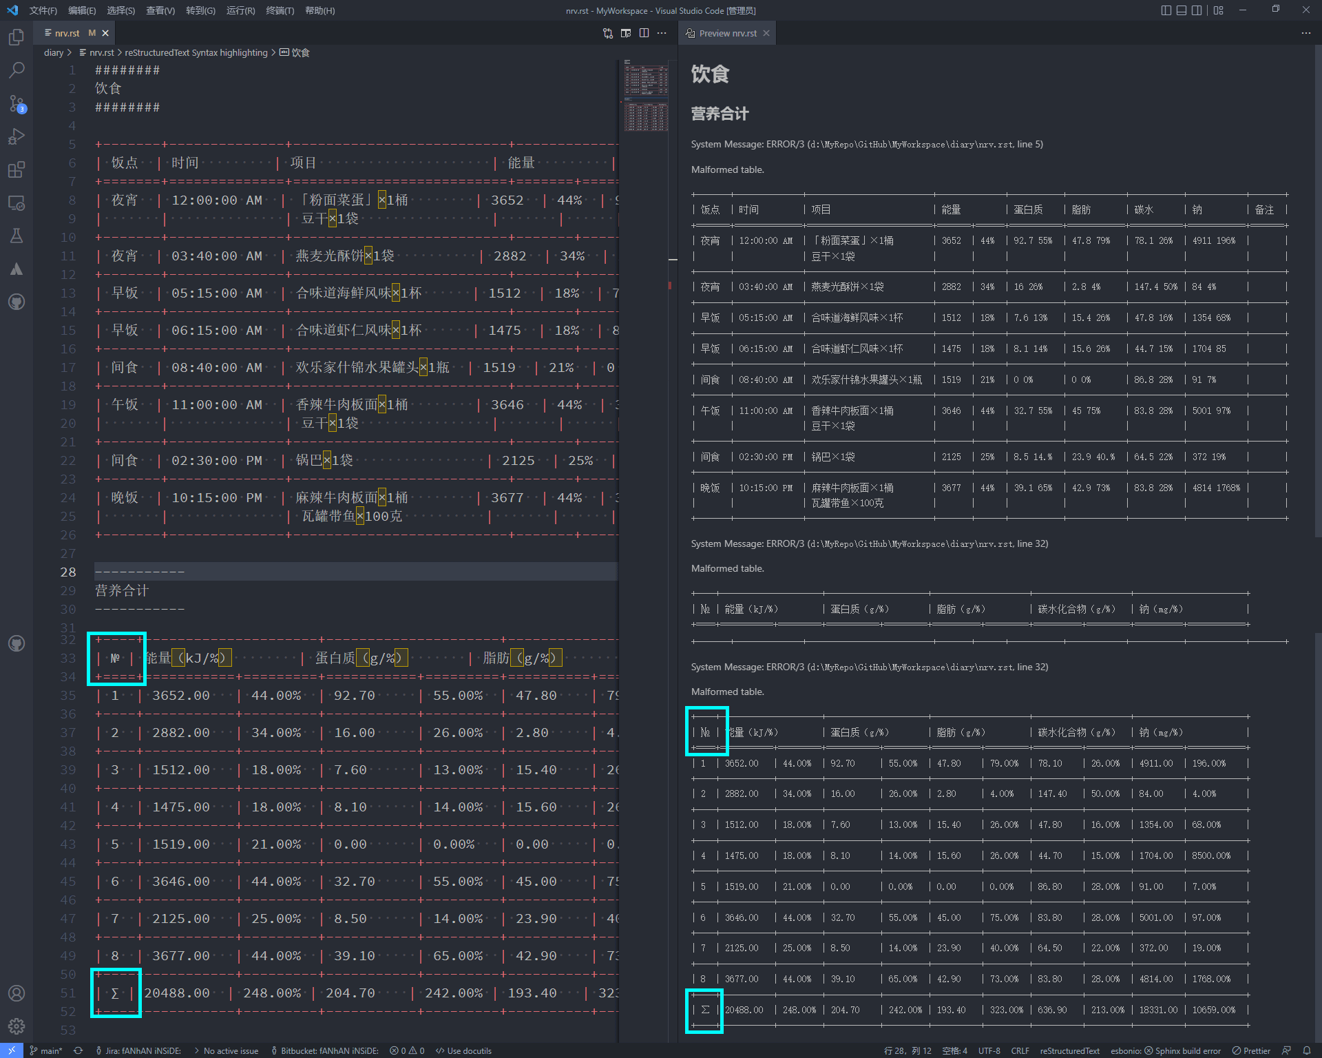Open the 帮助(H) menu
1322x1058 pixels.
[x=319, y=10]
